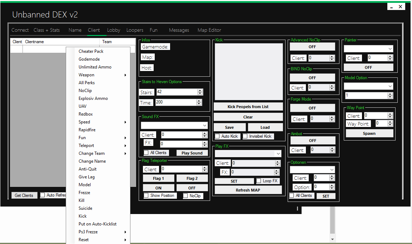Enable the Auto Kick checkbox
Image resolution: width=412 pixels, height=244 pixels.
click(x=217, y=136)
